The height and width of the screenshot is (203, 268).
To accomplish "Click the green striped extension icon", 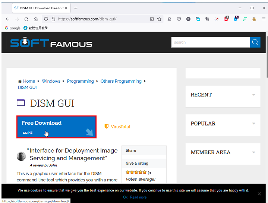I will click(x=245, y=19).
